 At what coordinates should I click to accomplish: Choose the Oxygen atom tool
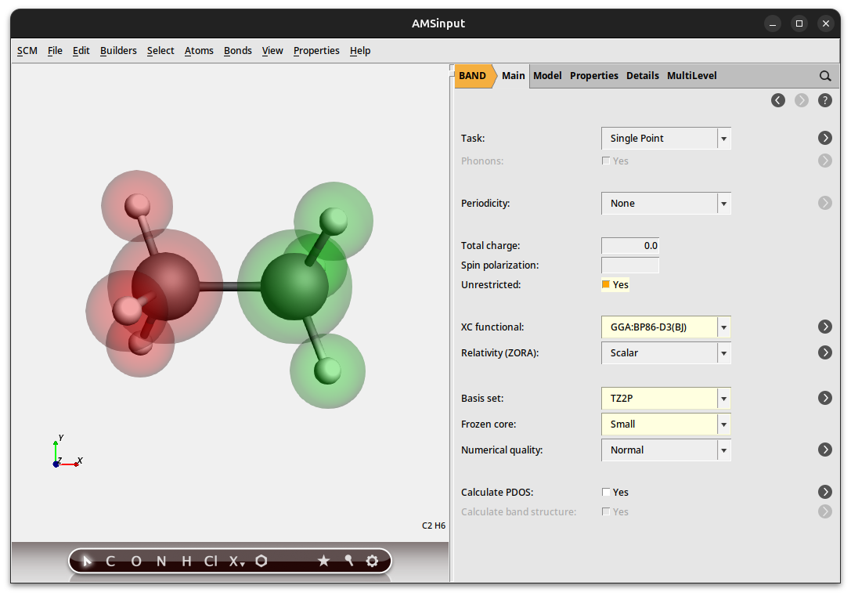click(x=136, y=561)
